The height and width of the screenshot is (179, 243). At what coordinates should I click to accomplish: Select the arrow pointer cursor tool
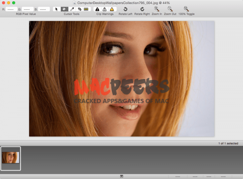[x=56, y=9]
